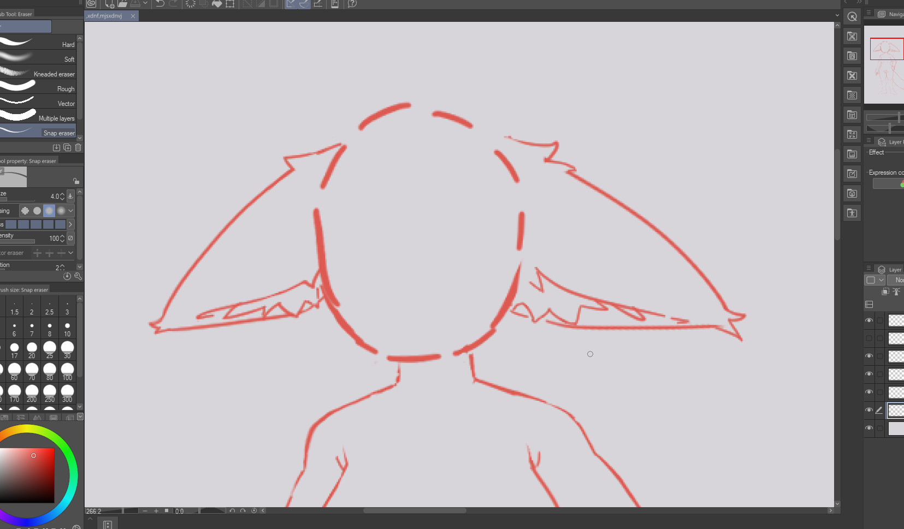Click the Navigator preview thumbnail
This screenshot has width=904, height=529.
(884, 64)
